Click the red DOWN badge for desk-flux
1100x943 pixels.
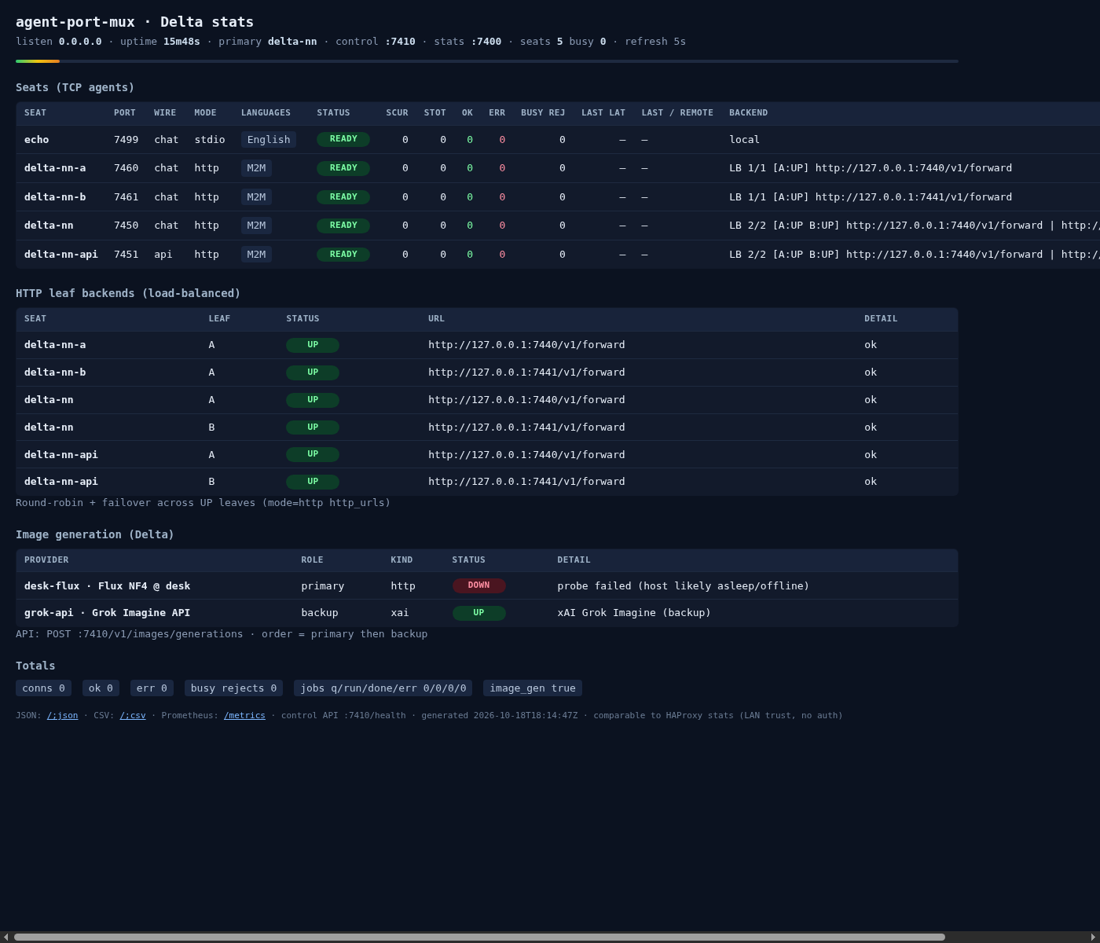point(478,585)
